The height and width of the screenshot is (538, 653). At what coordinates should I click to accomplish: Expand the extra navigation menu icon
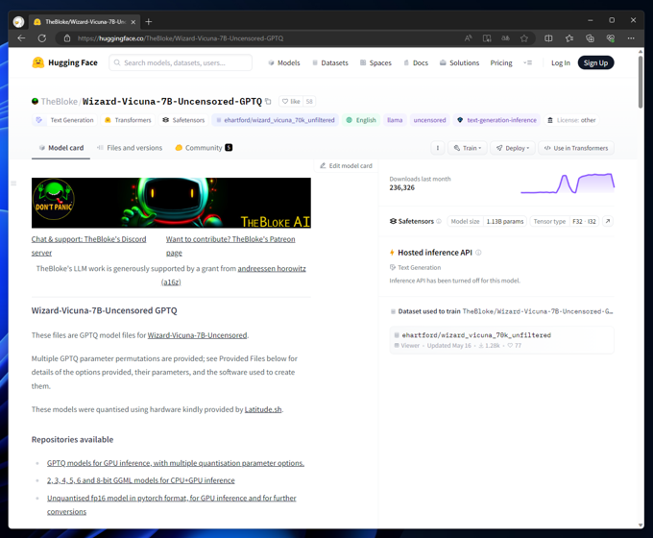pos(527,62)
